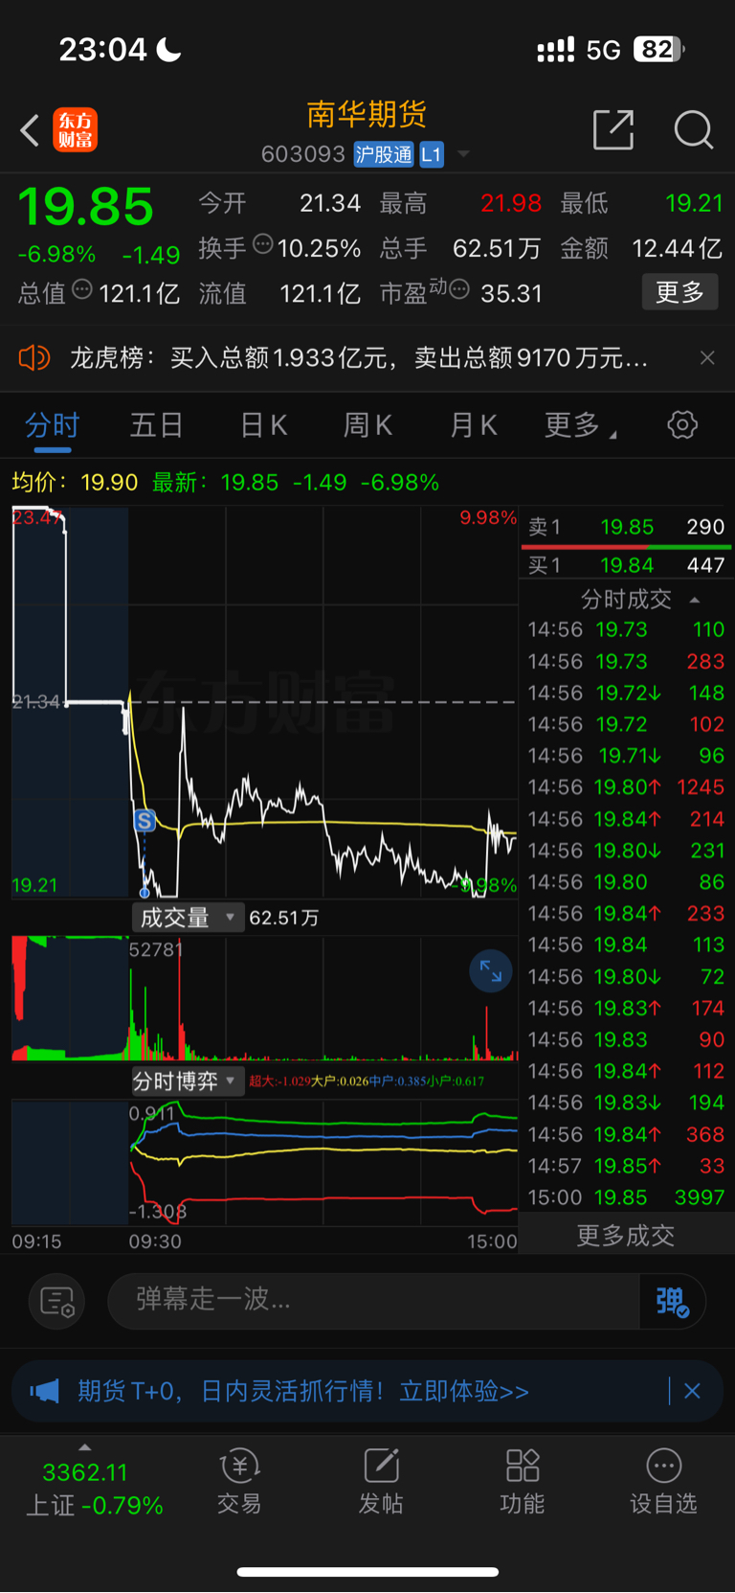Tap the 卖1 19.85 quote row

pos(626,527)
